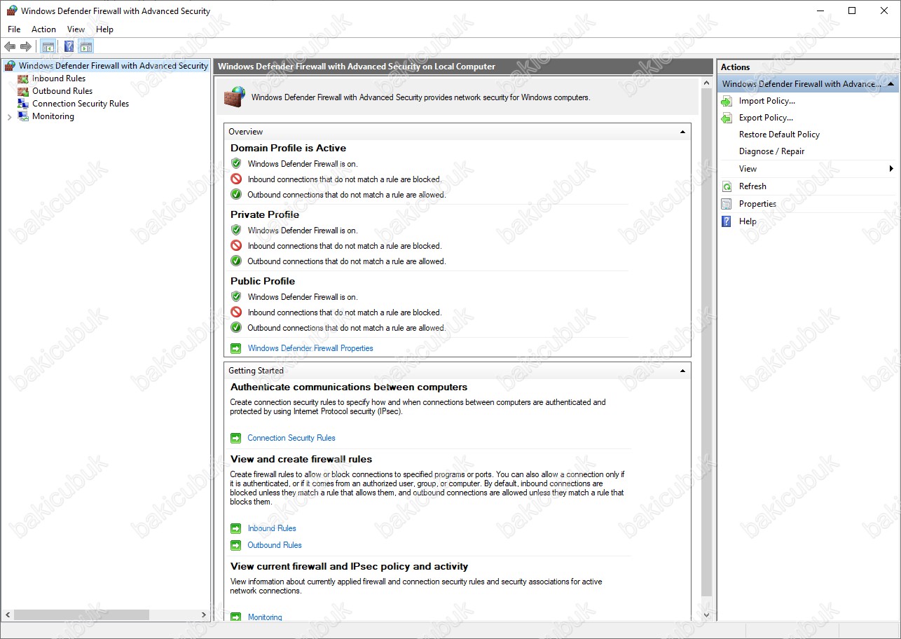The height and width of the screenshot is (639, 901).
Task: Collapse the Overview section
Action: pyautogui.click(x=682, y=132)
